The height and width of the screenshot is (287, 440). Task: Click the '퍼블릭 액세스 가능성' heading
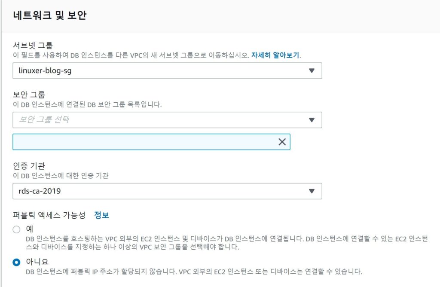point(49,215)
